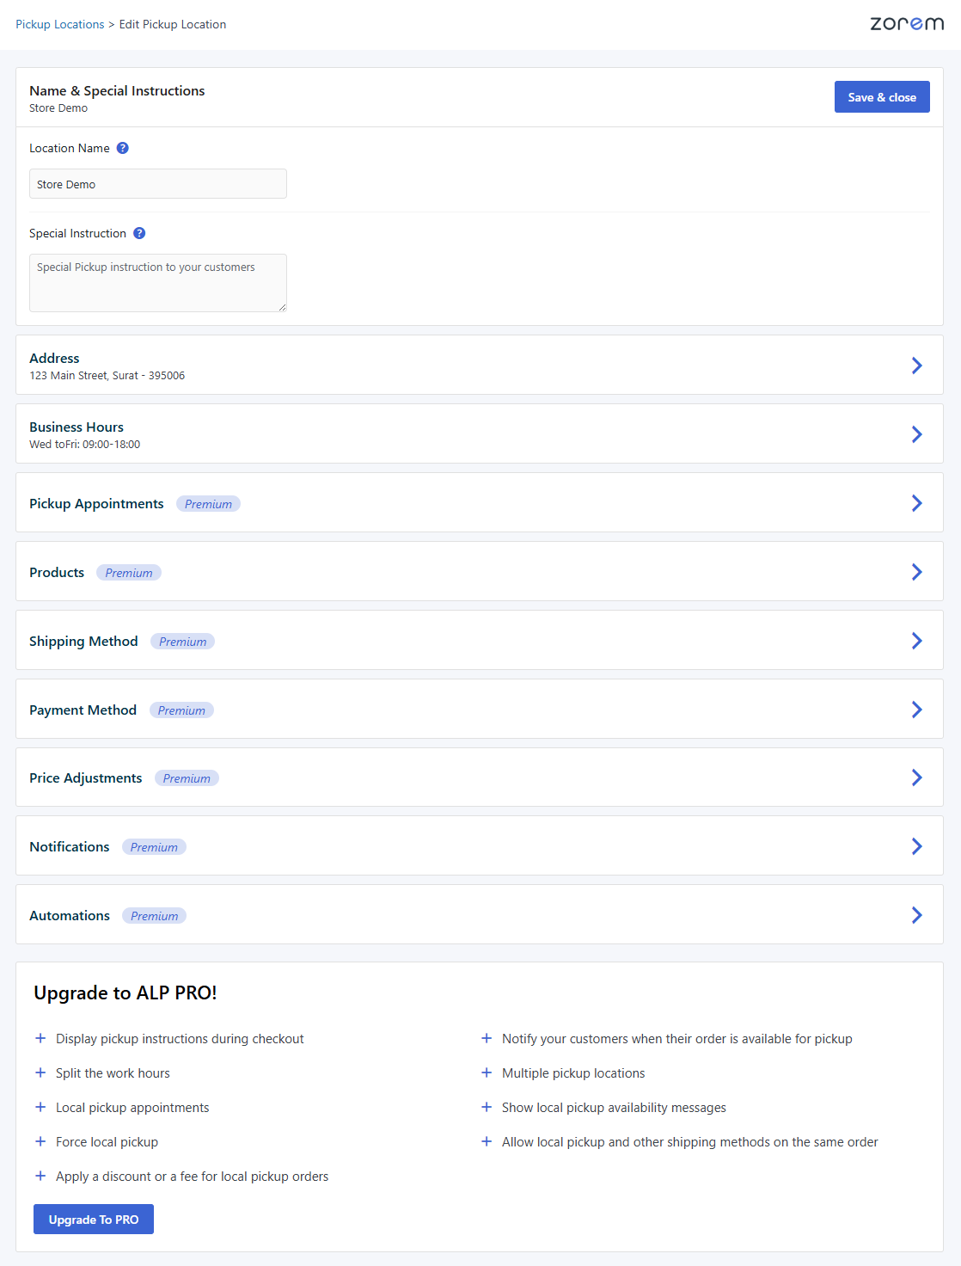The image size is (961, 1266).
Task: Click the Products section title
Action: click(57, 572)
